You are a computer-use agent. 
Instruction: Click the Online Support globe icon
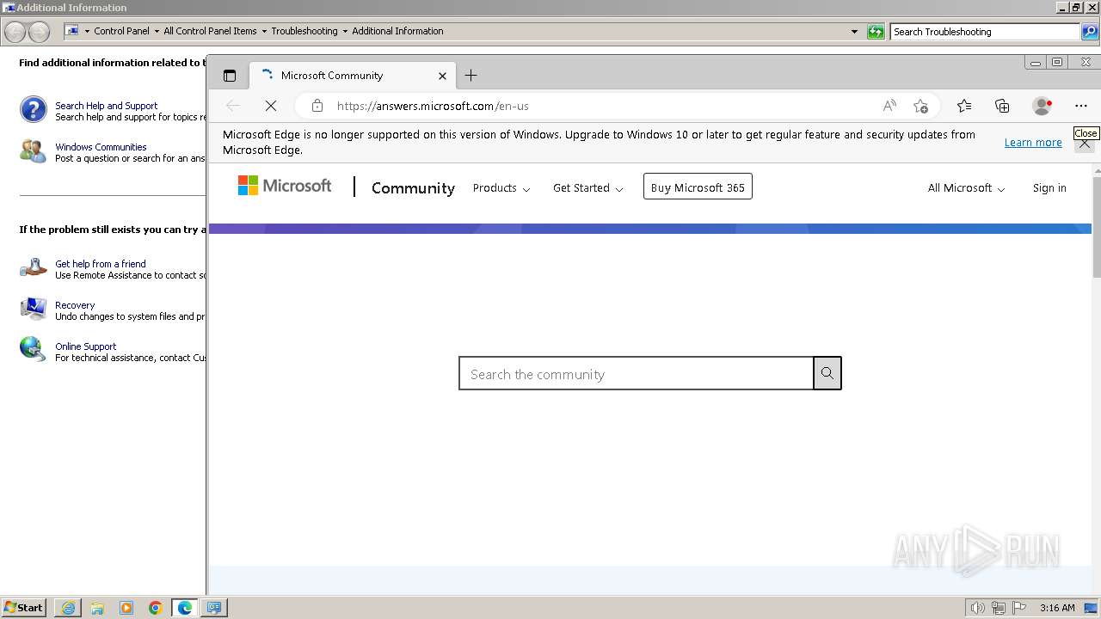[33, 349]
